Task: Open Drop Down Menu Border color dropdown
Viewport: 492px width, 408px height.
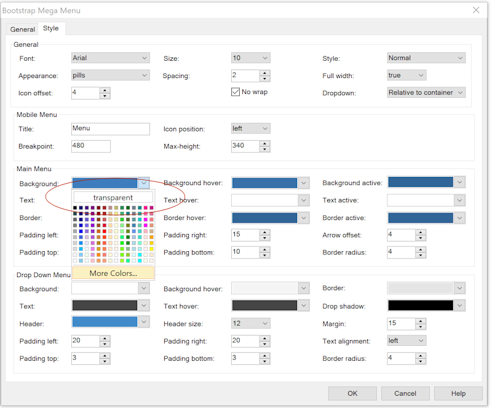Action: [459, 288]
